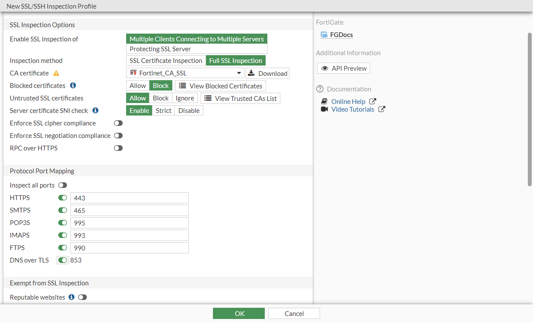Viewport: 533px width, 322px height.
Task: Toggle RPC over HTTPS on
Action: (118, 148)
